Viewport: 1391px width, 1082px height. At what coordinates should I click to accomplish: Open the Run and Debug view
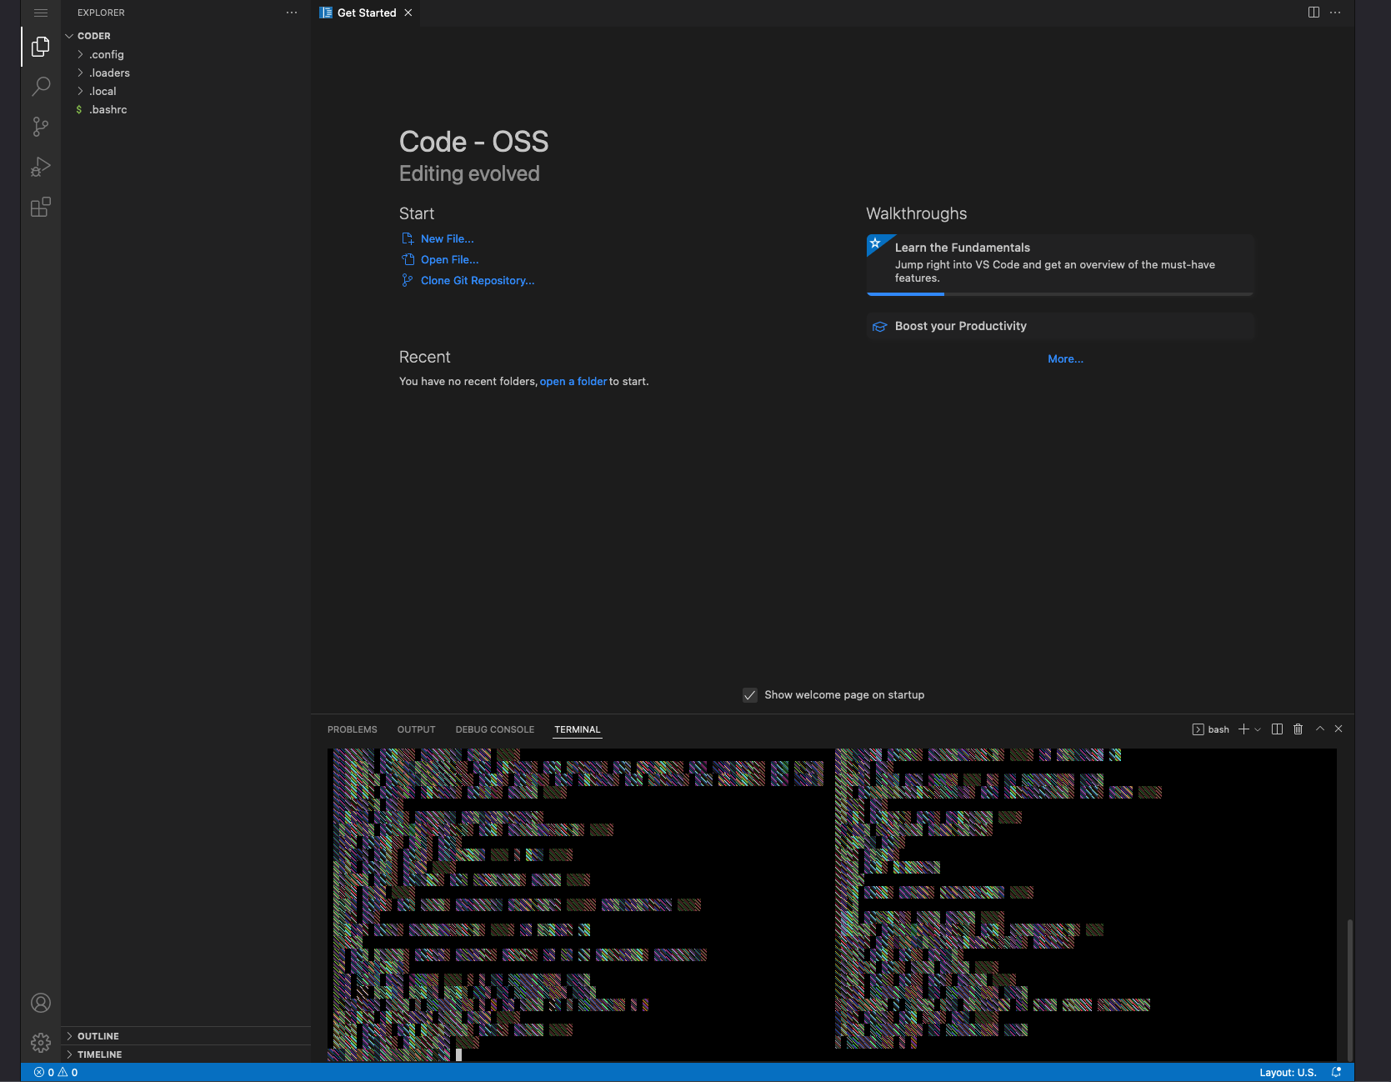[41, 167]
